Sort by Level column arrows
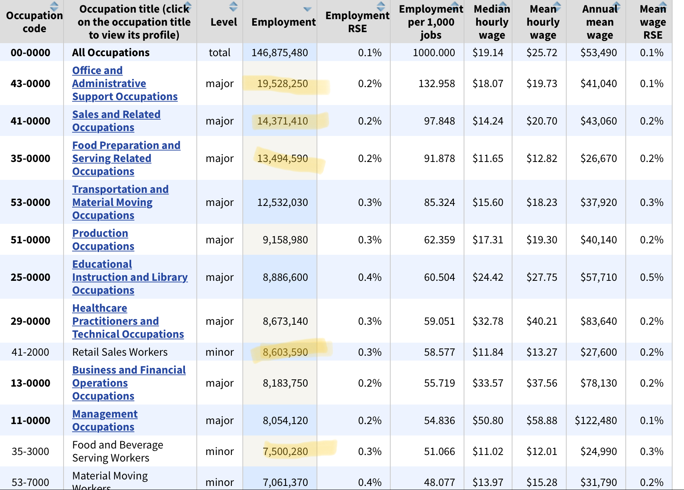Screen dimensions: 684x490 point(233,6)
